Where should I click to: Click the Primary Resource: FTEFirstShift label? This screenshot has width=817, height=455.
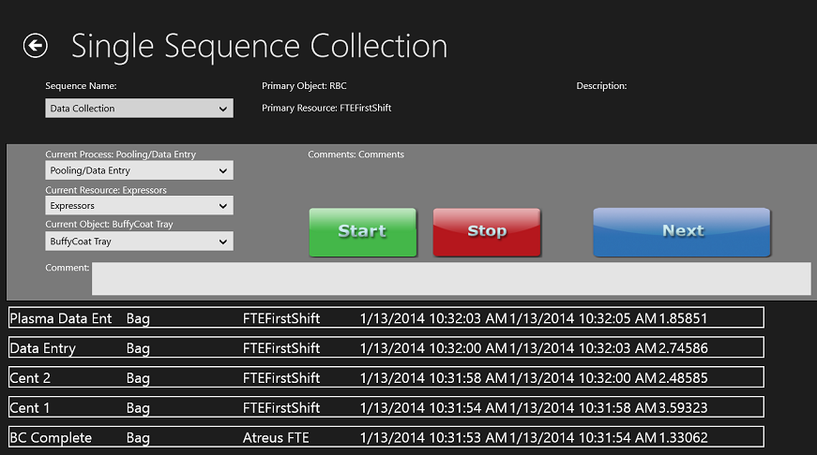pyautogui.click(x=326, y=109)
